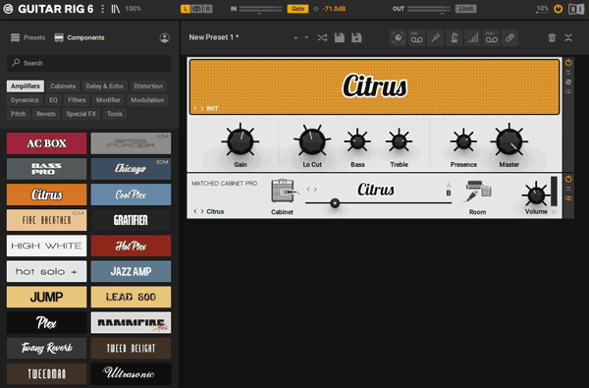The height and width of the screenshot is (388, 589).
Task: Open the Guitar Rig main menu dots
Action: 102,9
